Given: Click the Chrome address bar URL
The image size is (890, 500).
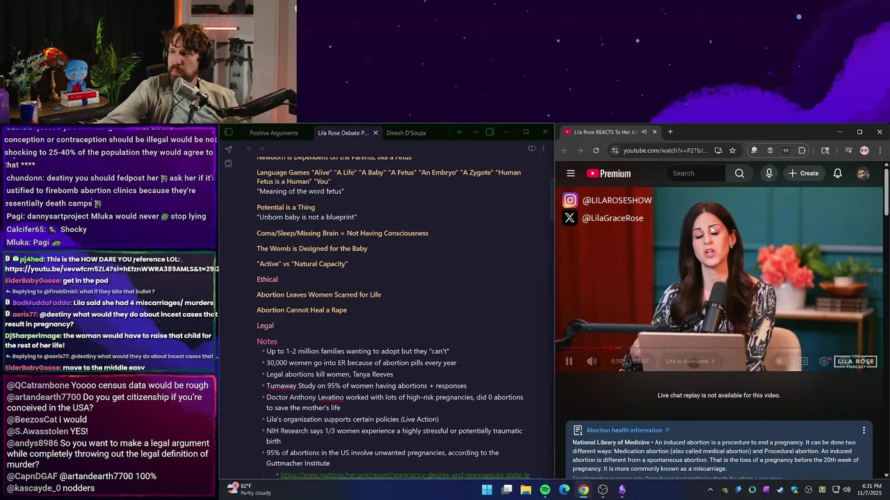Looking at the screenshot, I should click(665, 150).
